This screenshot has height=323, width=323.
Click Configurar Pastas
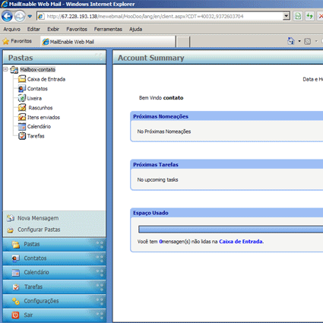[39, 230]
